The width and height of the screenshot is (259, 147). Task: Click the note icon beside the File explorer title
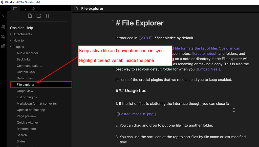(x=76, y=8)
